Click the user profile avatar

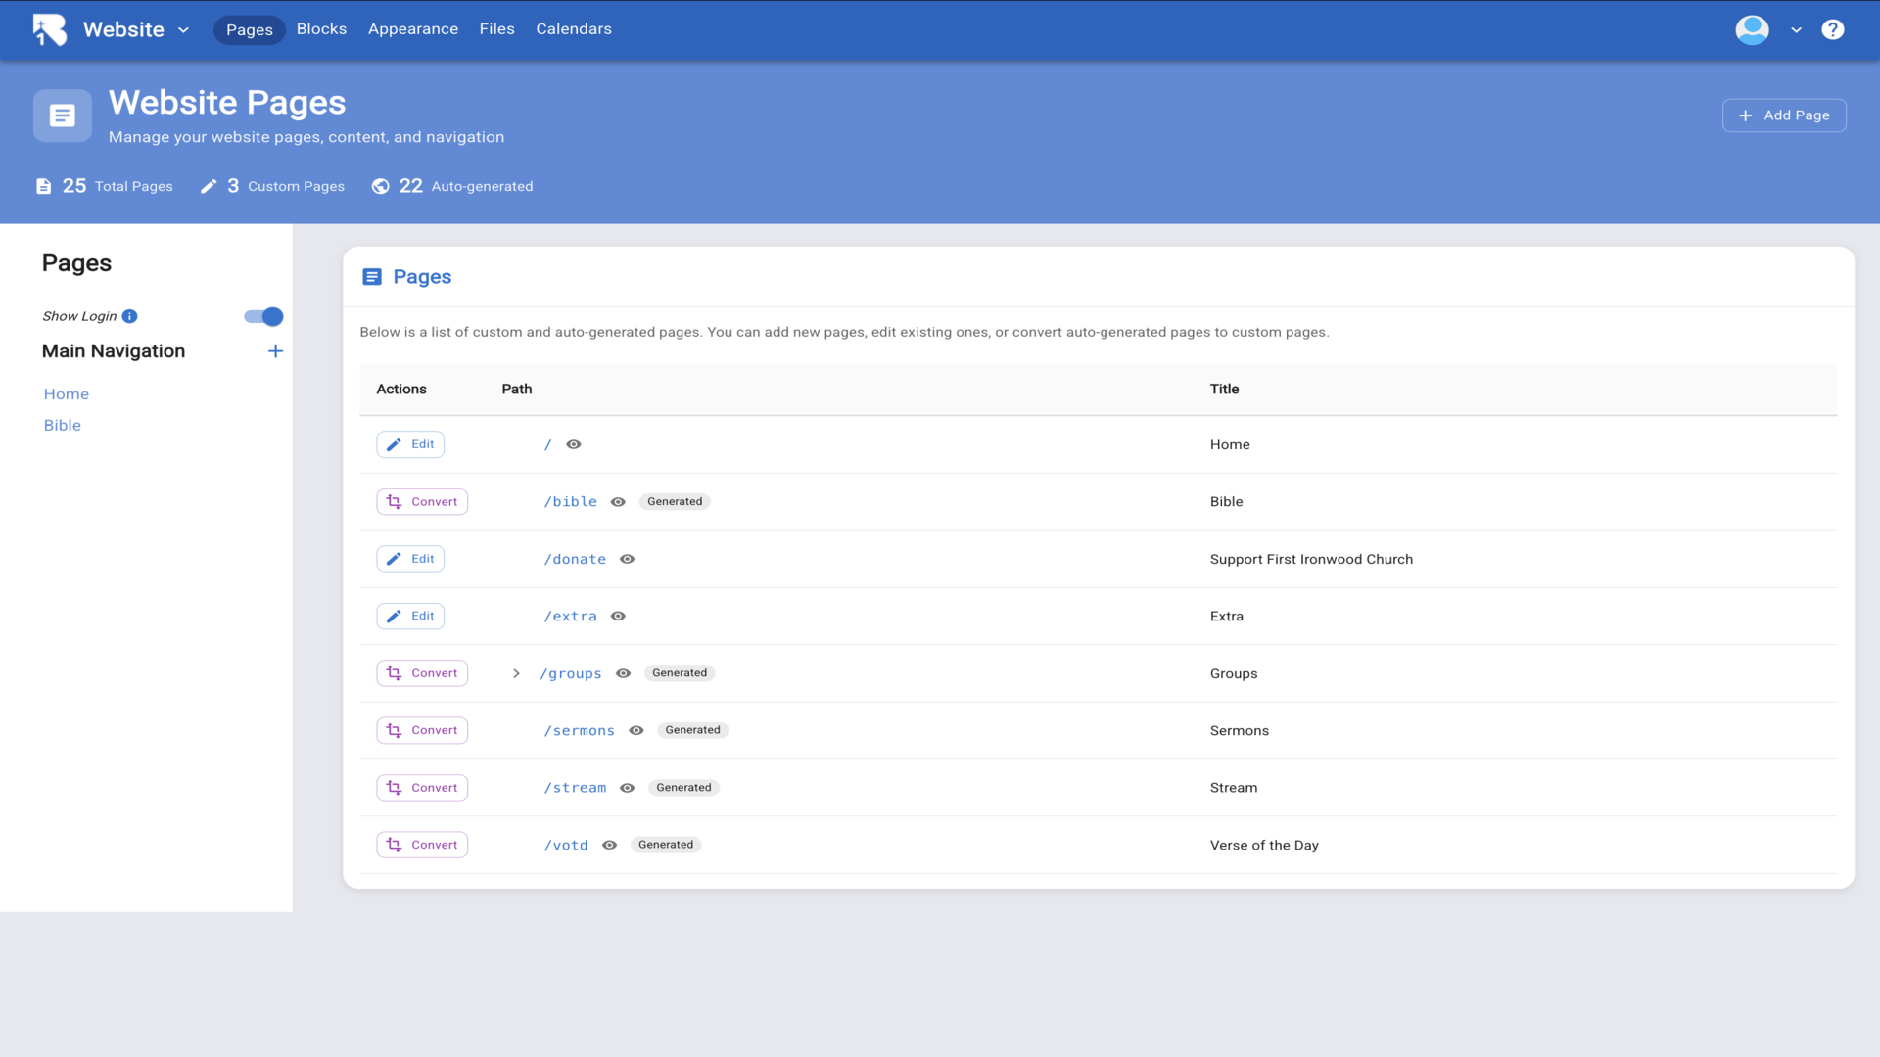[1752, 29]
